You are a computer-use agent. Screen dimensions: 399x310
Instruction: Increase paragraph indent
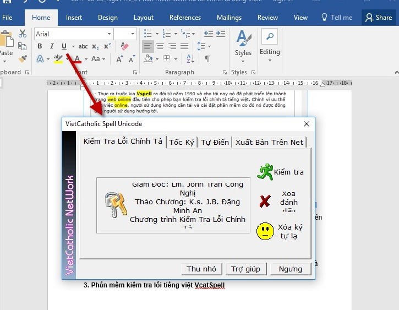pos(221,34)
